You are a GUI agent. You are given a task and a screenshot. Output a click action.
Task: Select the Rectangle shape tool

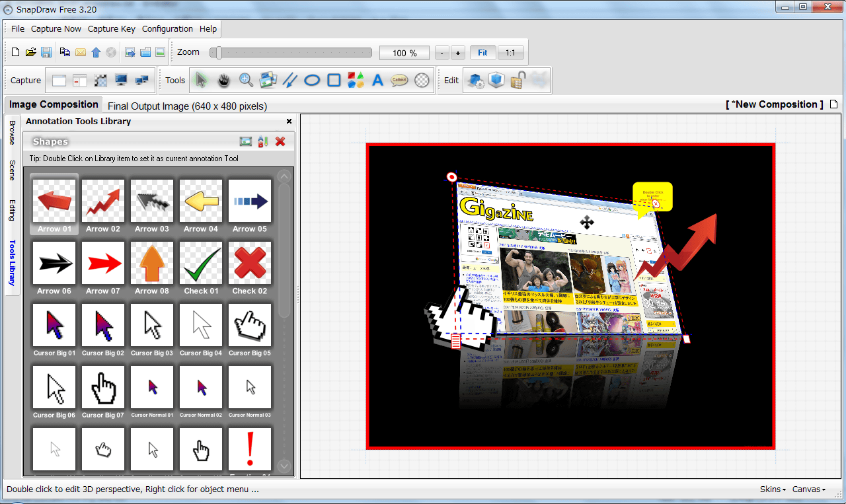[x=334, y=81]
